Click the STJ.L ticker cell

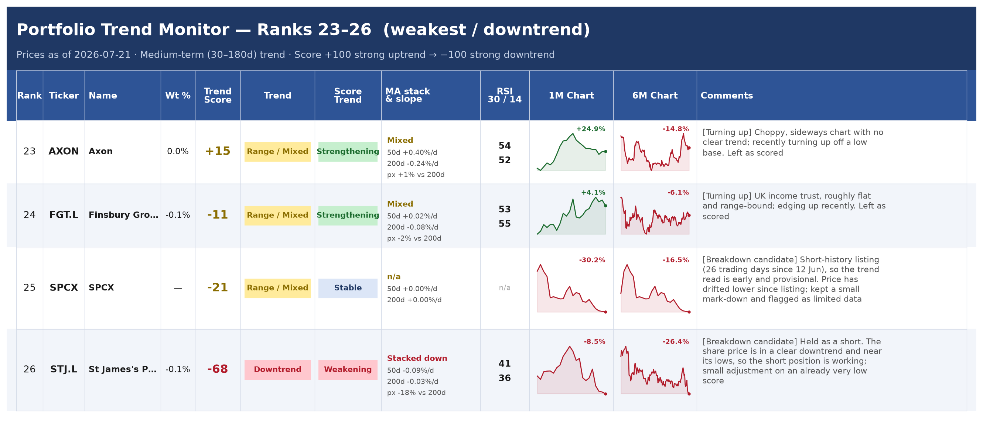pos(64,369)
